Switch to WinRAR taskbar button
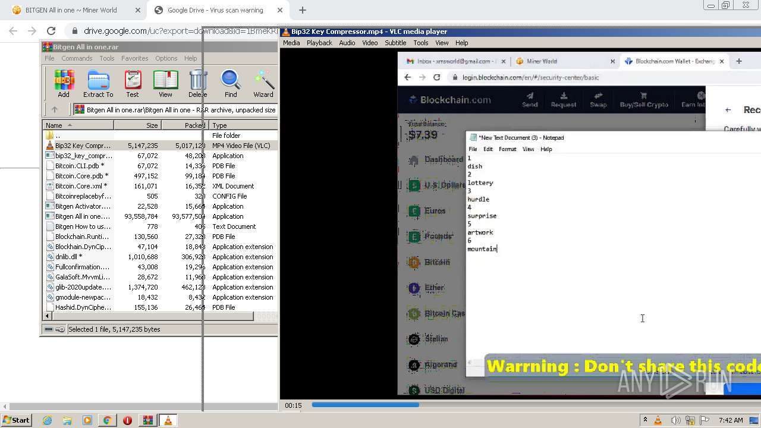This screenshot has height=428, width=761. (x=147, y=420)
